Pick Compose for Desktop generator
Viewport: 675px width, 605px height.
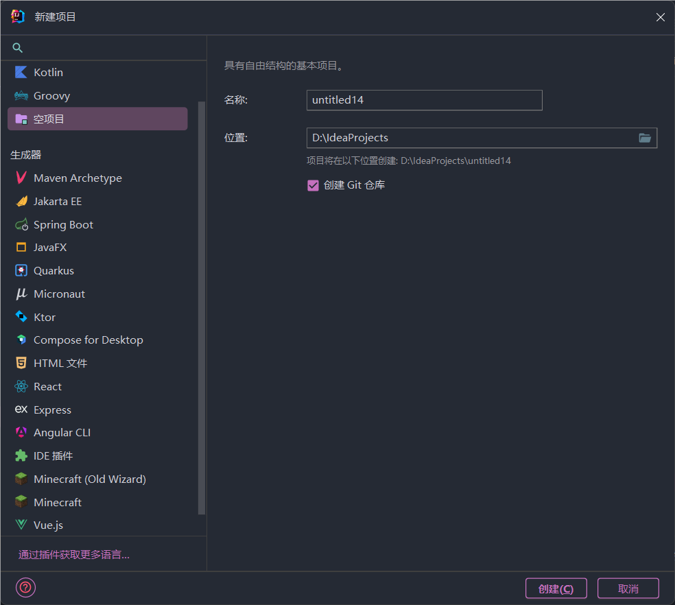point(88,340)
